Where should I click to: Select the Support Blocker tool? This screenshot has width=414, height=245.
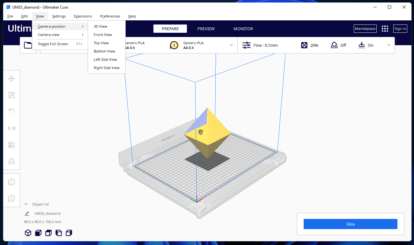click(11, 161)
